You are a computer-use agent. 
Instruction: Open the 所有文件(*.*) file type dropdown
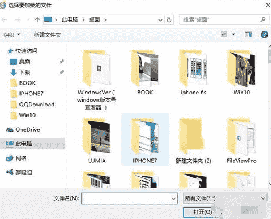coord(225,198)
